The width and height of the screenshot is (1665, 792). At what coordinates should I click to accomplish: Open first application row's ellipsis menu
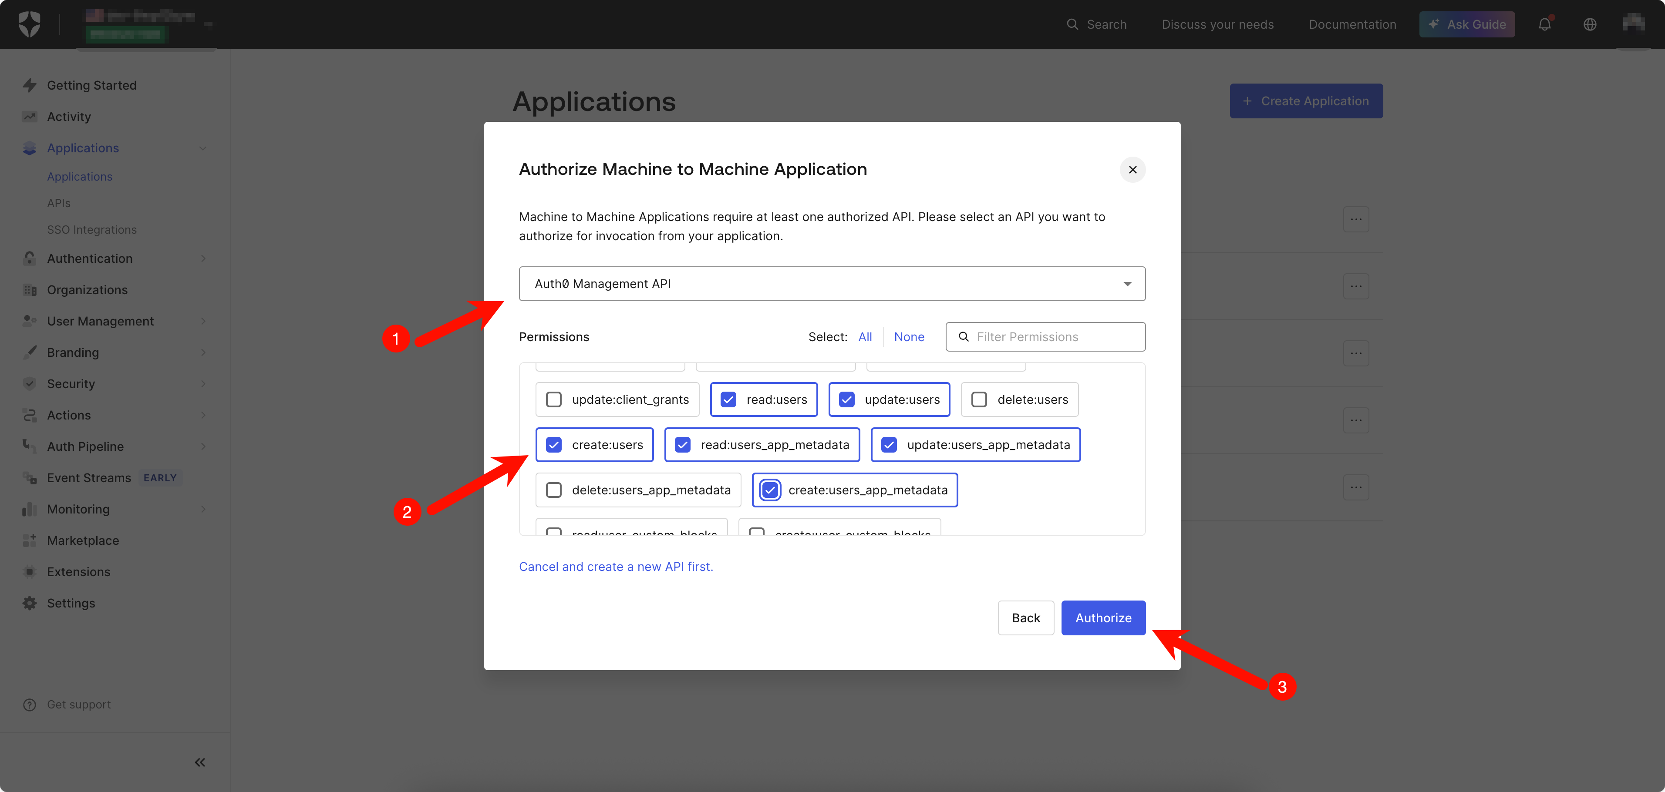coord(1355,220)
